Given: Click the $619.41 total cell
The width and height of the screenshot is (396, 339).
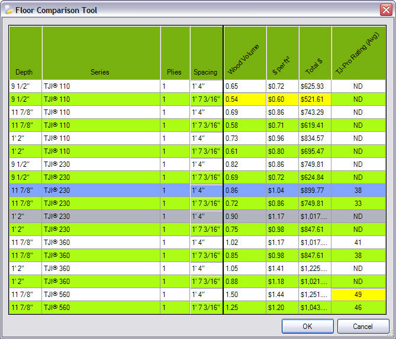Looking at the screenshot, I should (315, 125).
